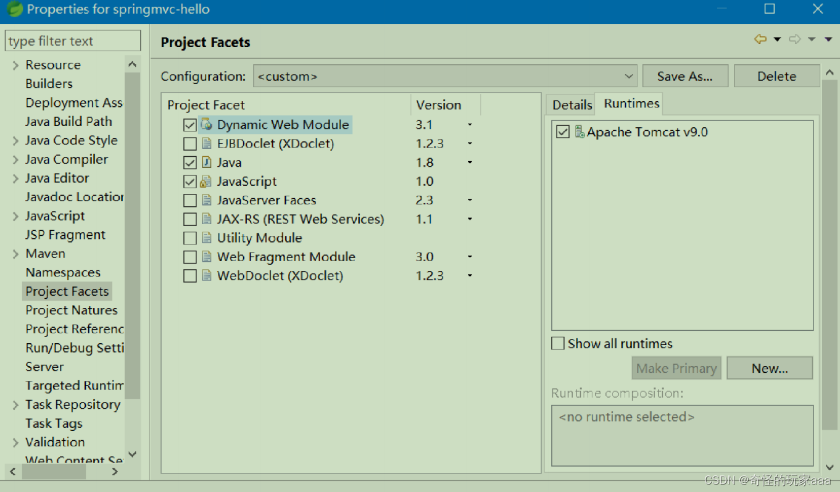Click the Project Facet column header
The image size is (840, 492).
click(286, 105)
